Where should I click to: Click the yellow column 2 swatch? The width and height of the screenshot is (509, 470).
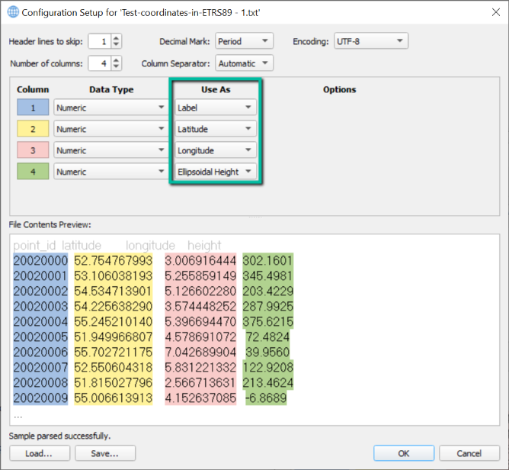[x=33, y=129]
